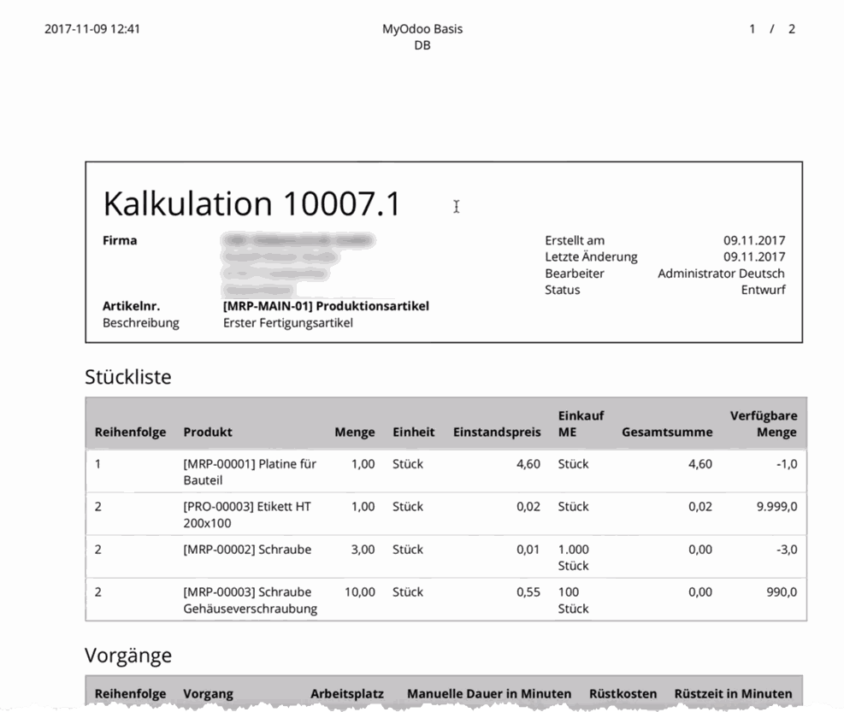Select [PRO-00003] Etikett HT 200x100 row
844x712 pixels.
coord(446,515)
